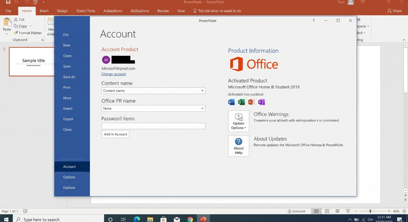
Task: Click the OneNote app icon
Action: [261, 102]
